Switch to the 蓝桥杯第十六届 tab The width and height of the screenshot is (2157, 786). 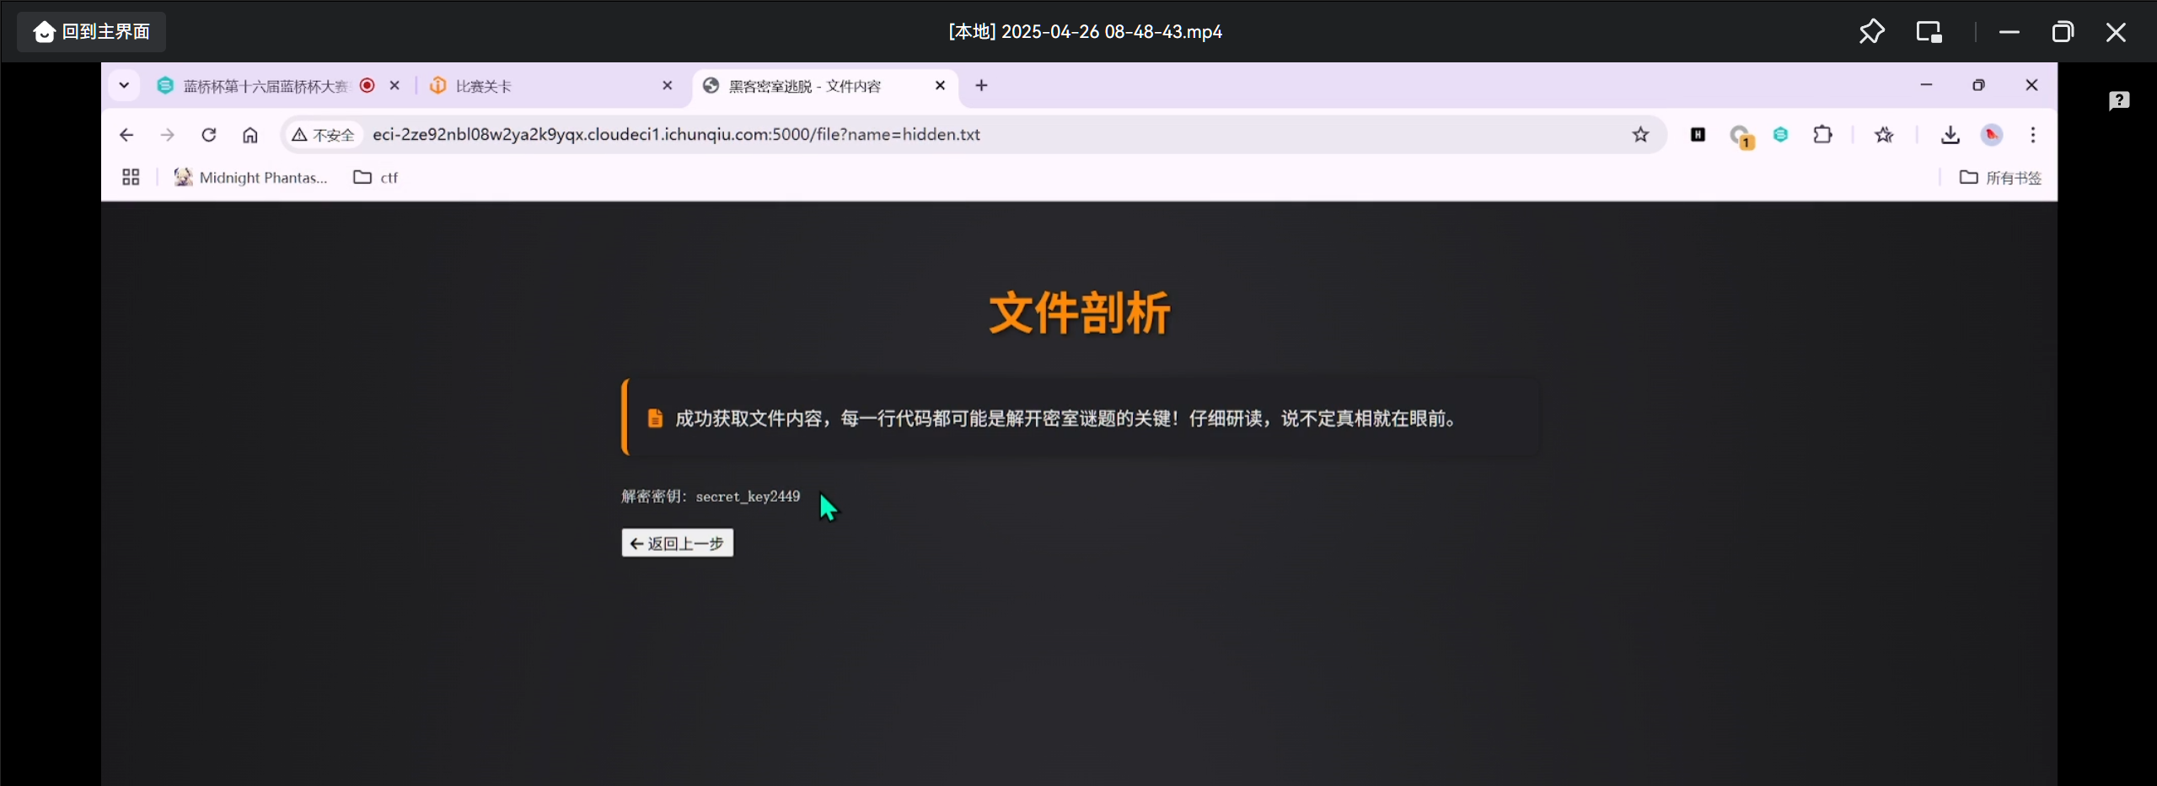coord(261,86)
